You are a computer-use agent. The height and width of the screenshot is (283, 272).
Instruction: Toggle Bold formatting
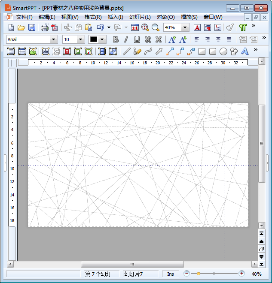point(116,39)
